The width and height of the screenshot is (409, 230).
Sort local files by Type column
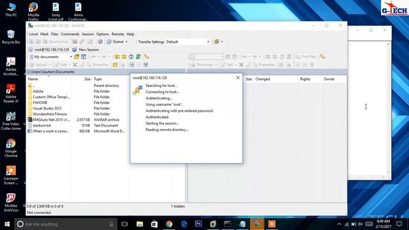(x=98, y=79)
